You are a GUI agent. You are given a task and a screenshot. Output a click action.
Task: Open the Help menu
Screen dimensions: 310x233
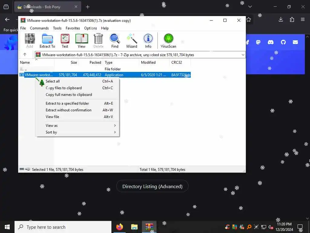[x=105, y=28]
